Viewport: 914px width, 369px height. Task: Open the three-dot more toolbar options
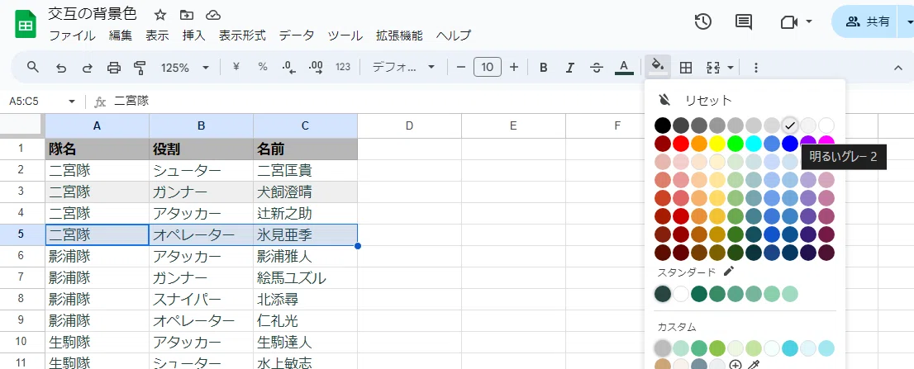(x=756, y=68)
